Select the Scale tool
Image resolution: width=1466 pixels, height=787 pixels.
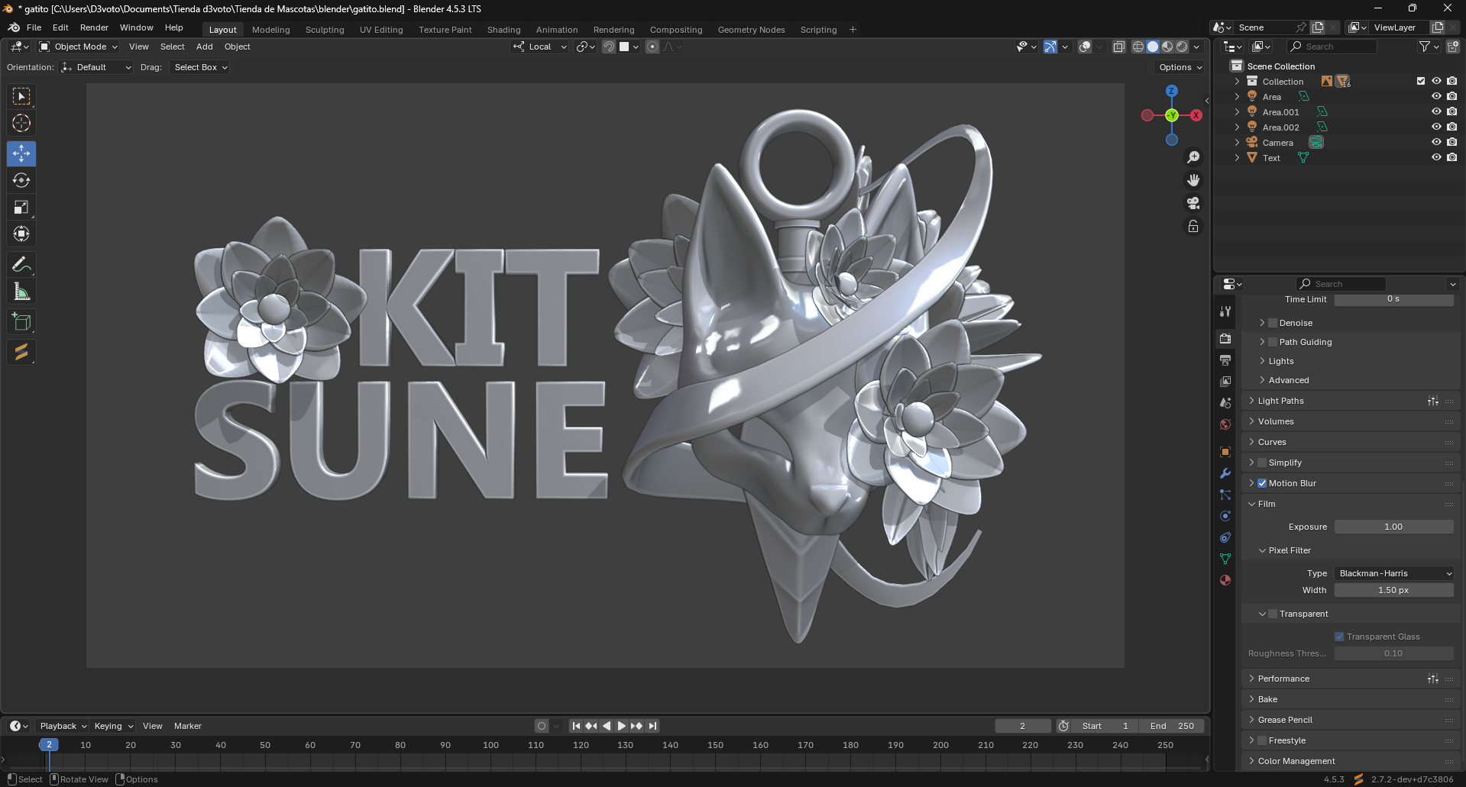tap(21, 208)
